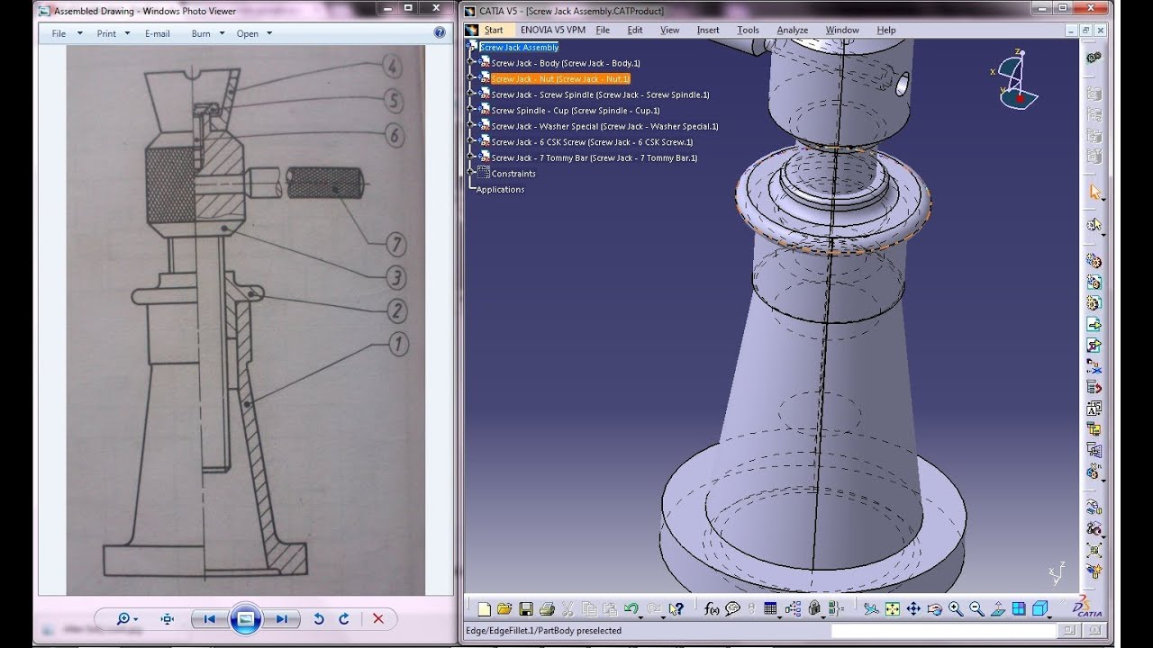The height and width of the screenshot is (648, 1153).
Task: Select the Screw Jack - Nut tree node
Action: tap(560, 79)
